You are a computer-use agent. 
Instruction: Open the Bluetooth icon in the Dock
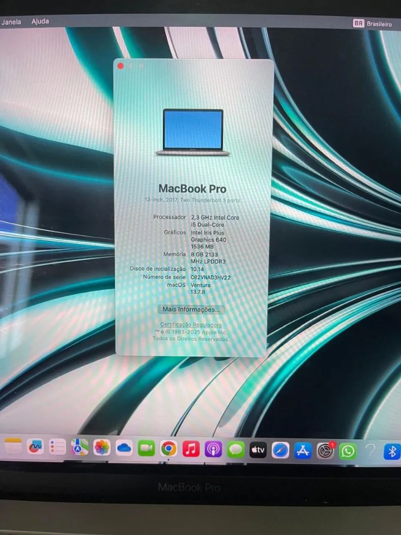(392, 452)
